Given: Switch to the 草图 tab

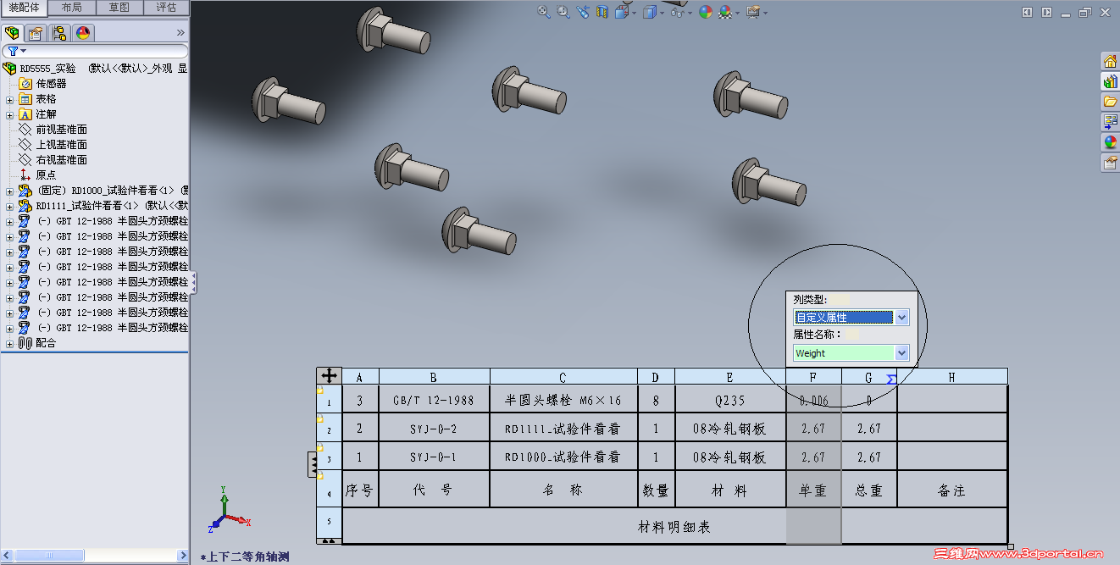Looking at the screenshot, I should 119,8.
